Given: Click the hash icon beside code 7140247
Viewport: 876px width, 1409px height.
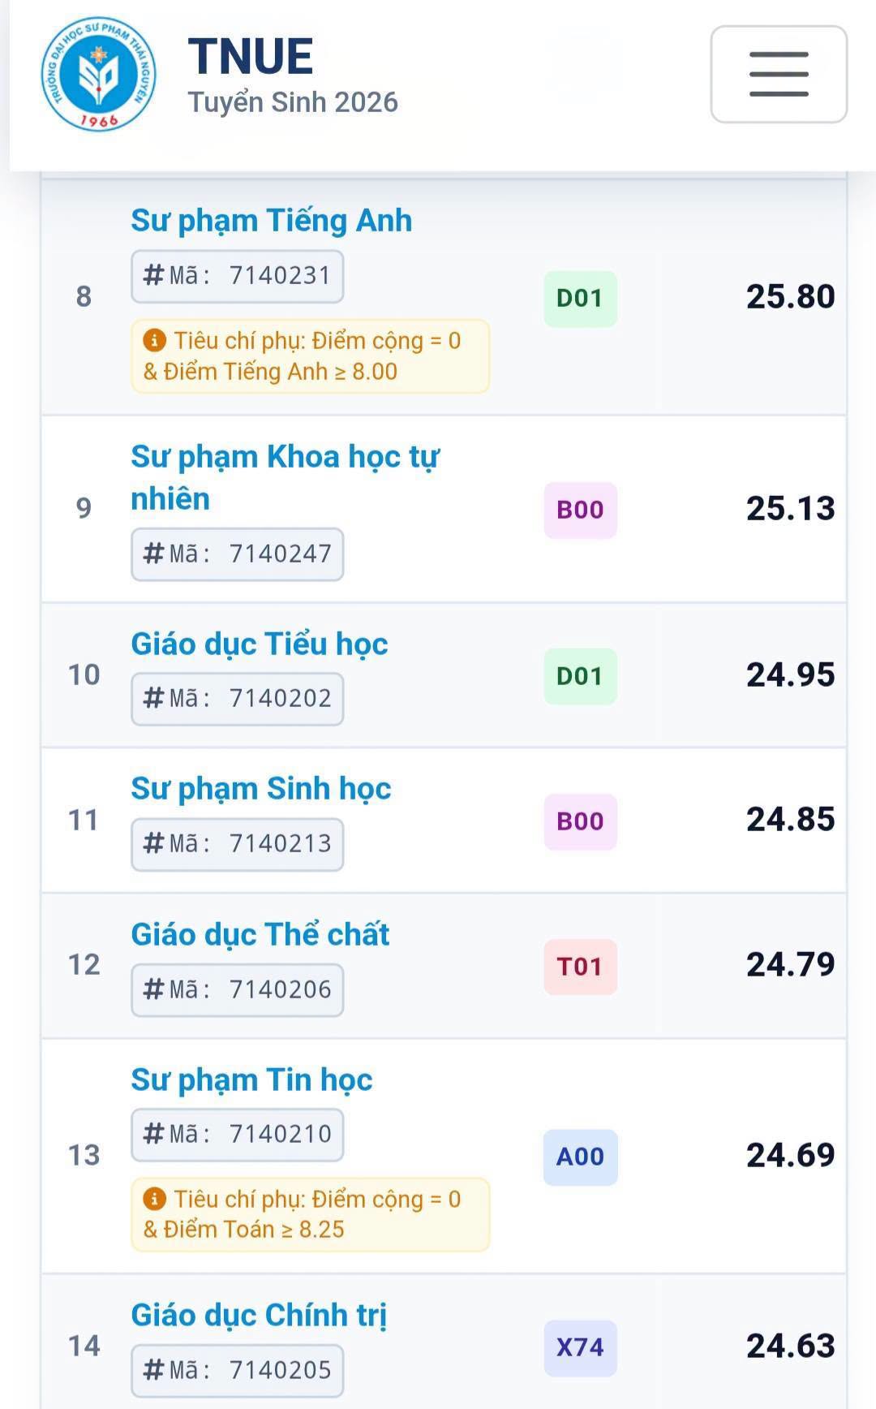Looking at the screenshot, I should tap(153, 554).
